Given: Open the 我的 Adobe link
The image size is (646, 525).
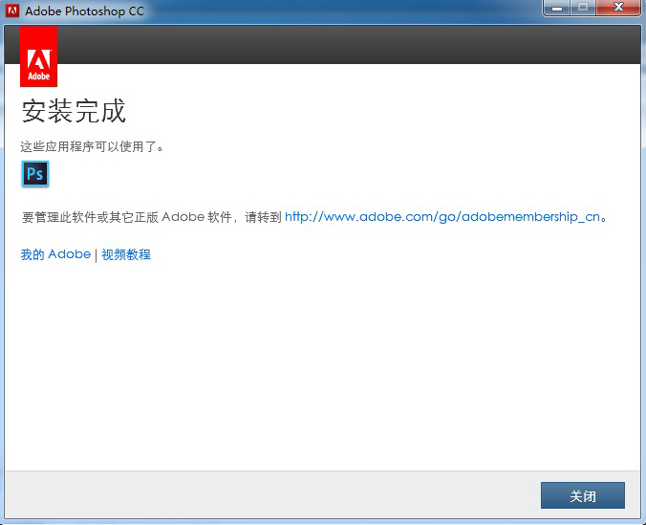Looking at the screenshot, I should tap(55, 254).
